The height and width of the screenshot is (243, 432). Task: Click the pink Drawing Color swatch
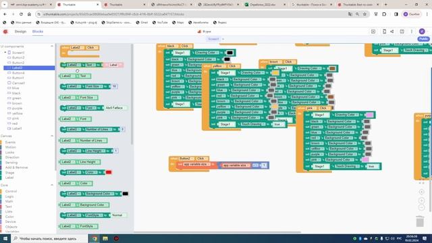click(x=369, y=115)
